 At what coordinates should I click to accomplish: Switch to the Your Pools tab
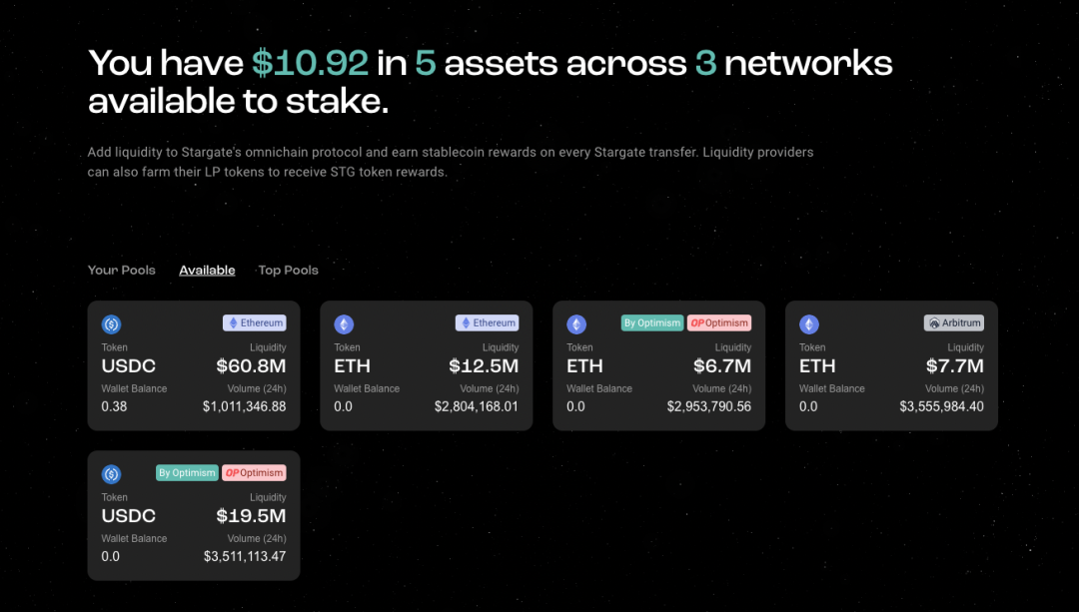pos(122,271)
